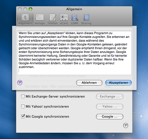The image size is (148, 139).
Task: Open help at bottom of preferences window
Action: pyautogui.click(x=126, y=125)
